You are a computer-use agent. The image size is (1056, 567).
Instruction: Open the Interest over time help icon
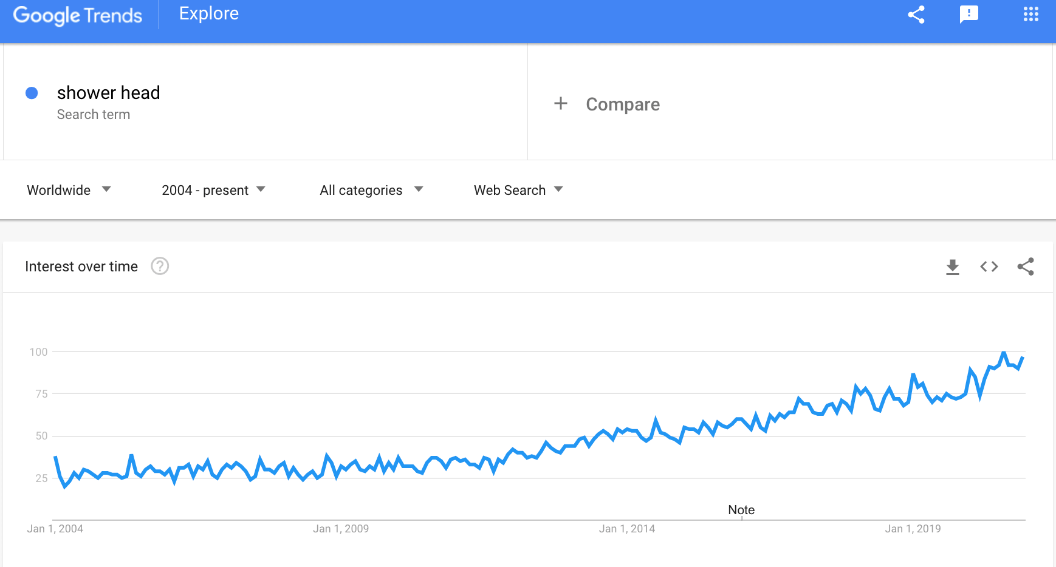pyautogui.click(x=160, y=266)
